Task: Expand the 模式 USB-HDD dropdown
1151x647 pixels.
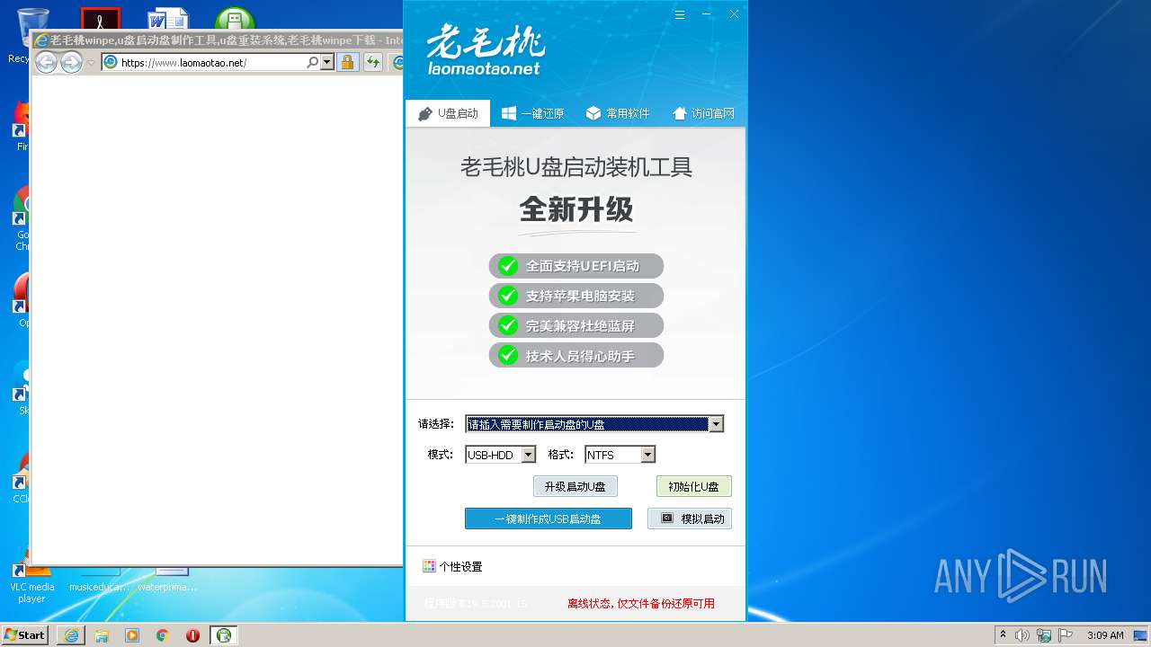Action: click(529, 455)
